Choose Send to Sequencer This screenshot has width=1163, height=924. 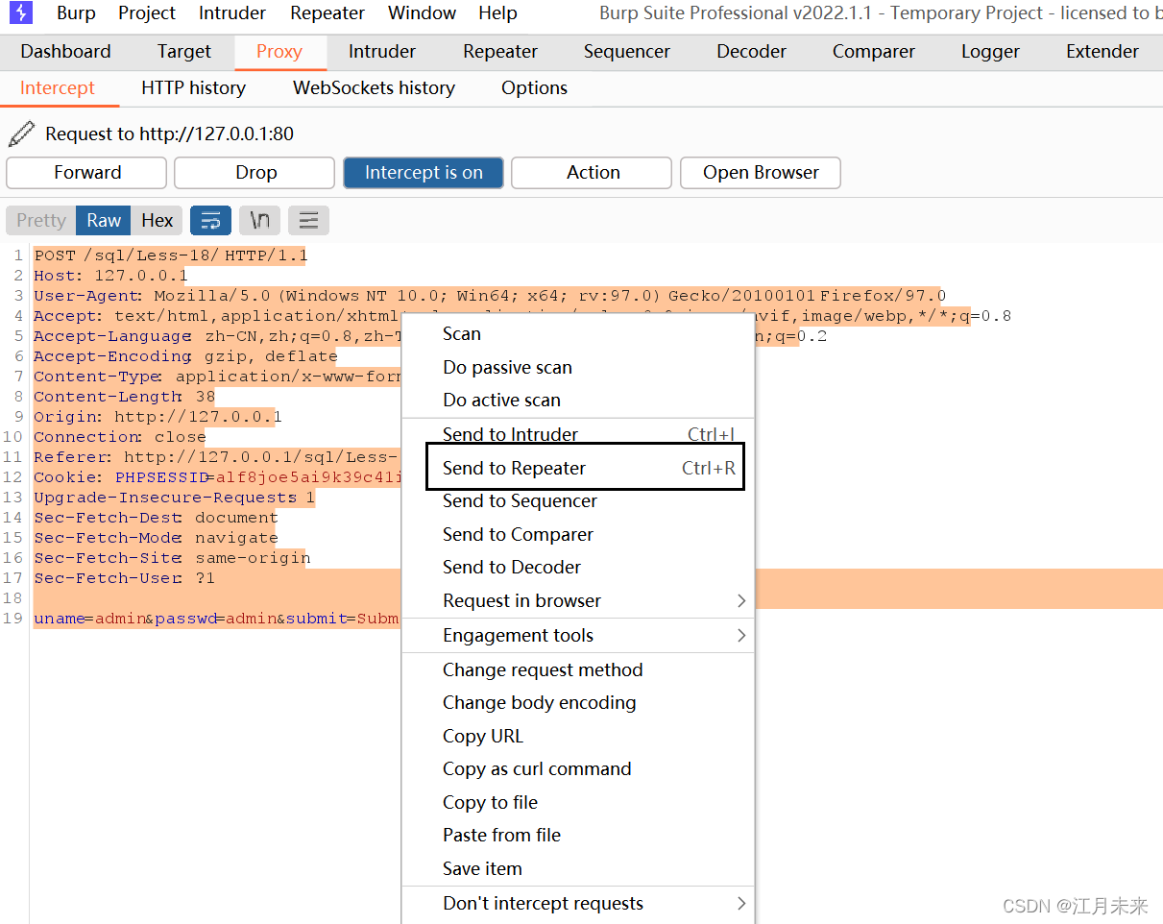[578, 500]
